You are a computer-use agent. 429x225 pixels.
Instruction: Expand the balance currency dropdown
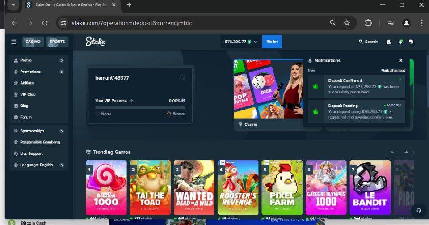click(x=256, y=42)
